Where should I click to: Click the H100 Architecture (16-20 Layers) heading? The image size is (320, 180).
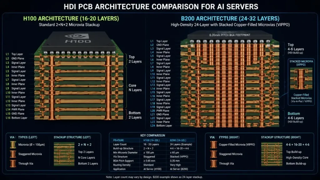[71, 18]
